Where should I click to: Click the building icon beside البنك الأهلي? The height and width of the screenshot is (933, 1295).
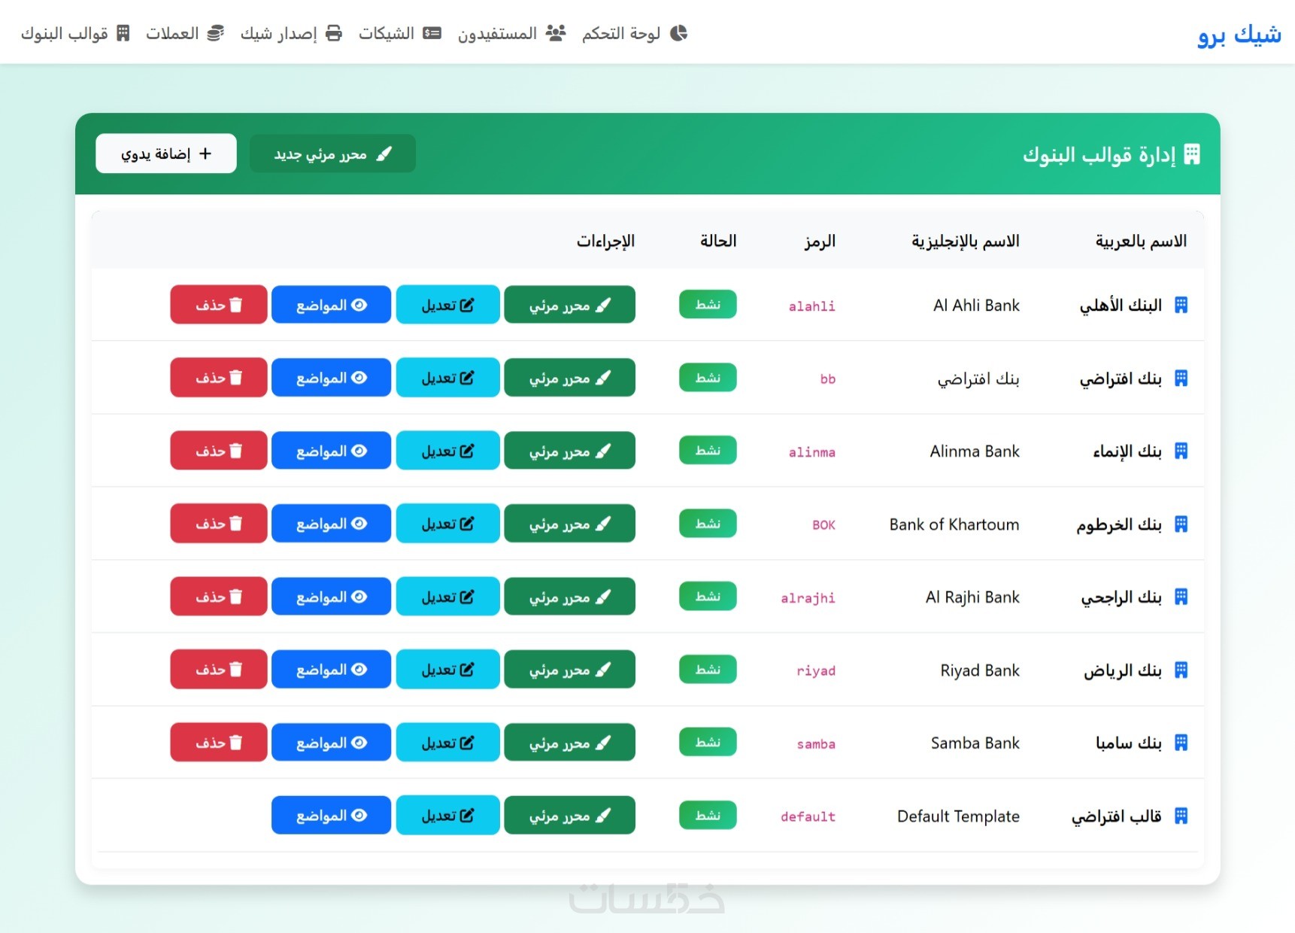point(1181,305)
